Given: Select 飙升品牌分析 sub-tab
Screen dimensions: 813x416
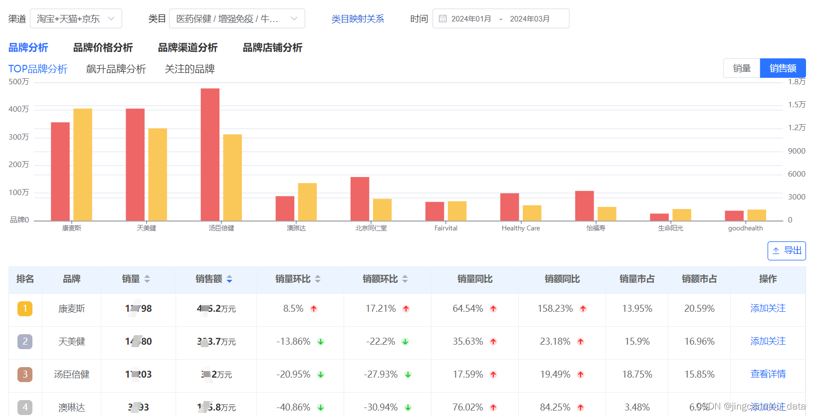Looking at the screenshot, I should tap(116, 69).
